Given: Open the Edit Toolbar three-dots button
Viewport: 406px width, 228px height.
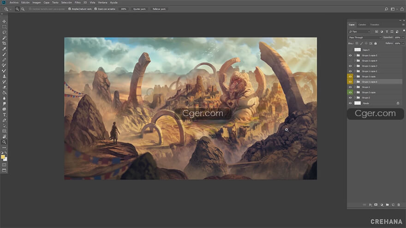Looking at the screenshot, I should click(x=4, y=148).
